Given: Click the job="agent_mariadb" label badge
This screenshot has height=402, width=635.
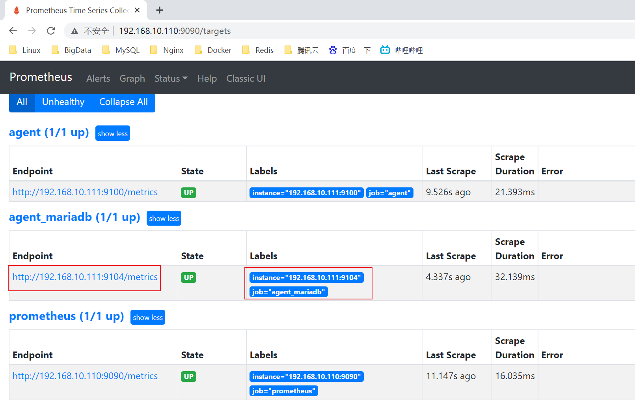Looking at the screenshot, I should 289,292.
